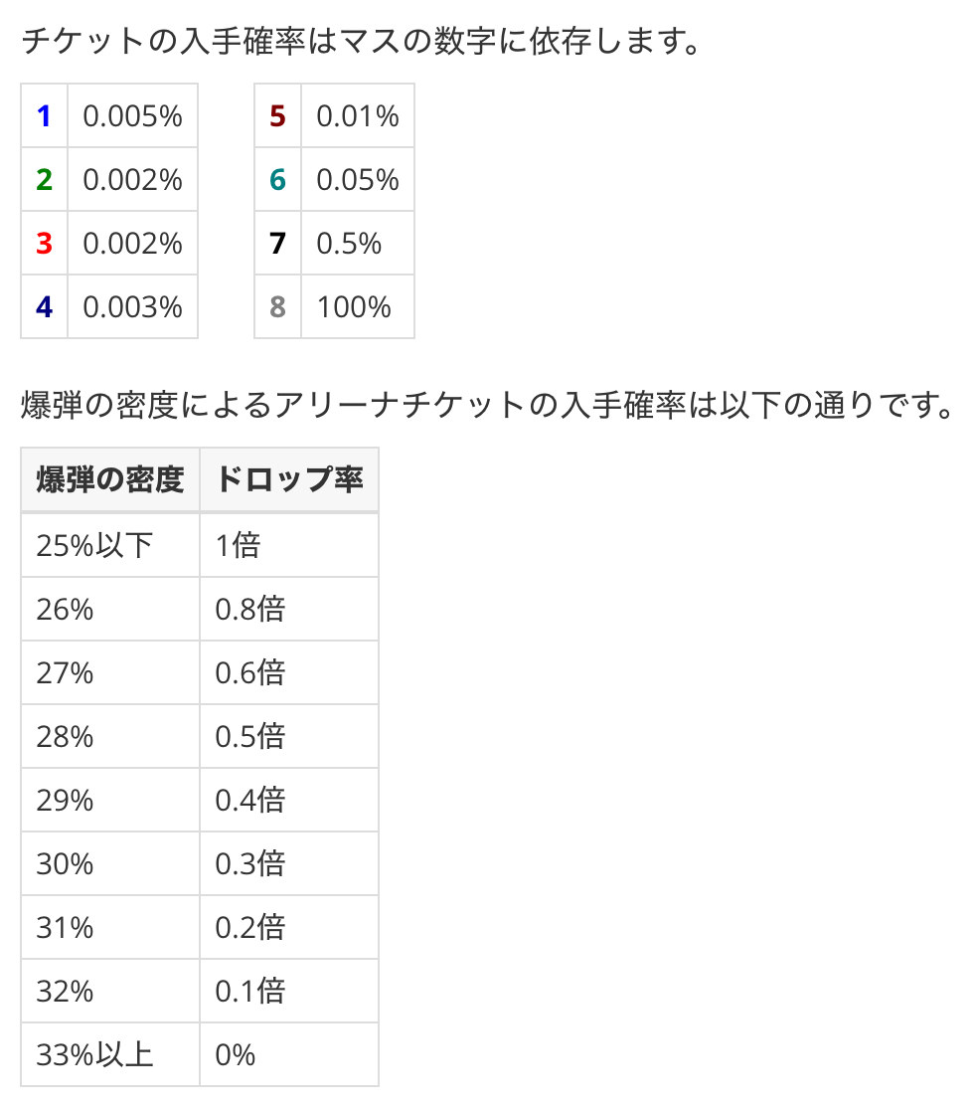
Task: Select the 100% probability cell
Action: click(x=355, y=307)
